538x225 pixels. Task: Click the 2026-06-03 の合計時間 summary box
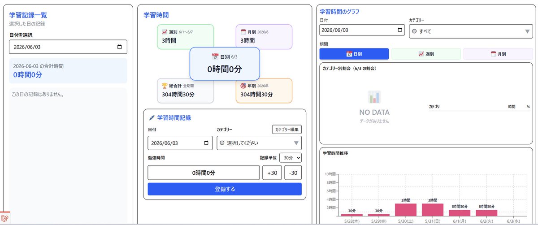click(x=68, y=71)
